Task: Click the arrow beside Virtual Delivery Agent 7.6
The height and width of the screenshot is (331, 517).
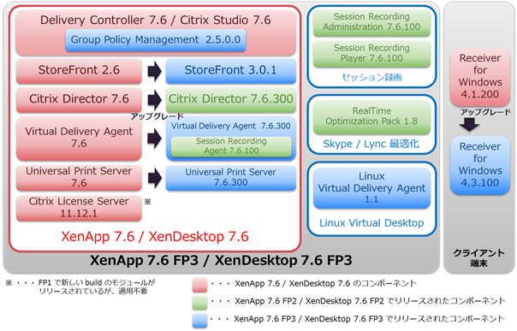Action: click(154, 138)
